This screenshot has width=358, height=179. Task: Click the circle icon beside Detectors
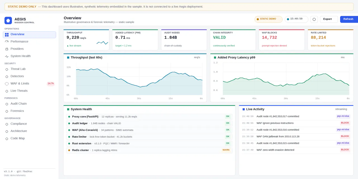click(7, 76)
